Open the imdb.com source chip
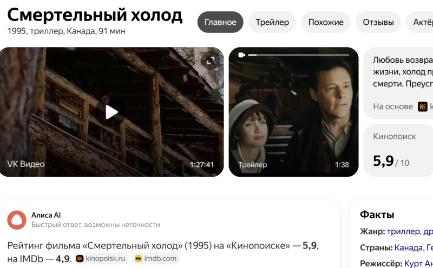 click(156, 259)
